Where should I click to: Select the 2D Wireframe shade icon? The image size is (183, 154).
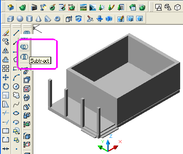click(159, 7)
